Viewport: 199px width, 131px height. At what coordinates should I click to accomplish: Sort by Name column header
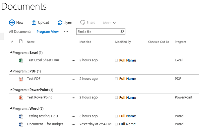coord(31,42)
